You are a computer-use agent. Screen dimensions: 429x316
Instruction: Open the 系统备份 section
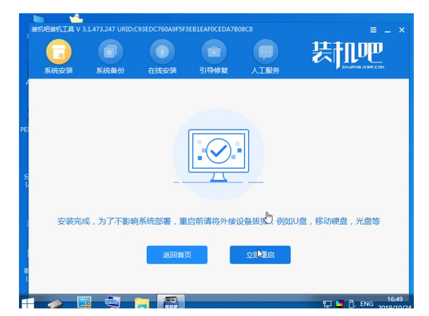[110, 52]
